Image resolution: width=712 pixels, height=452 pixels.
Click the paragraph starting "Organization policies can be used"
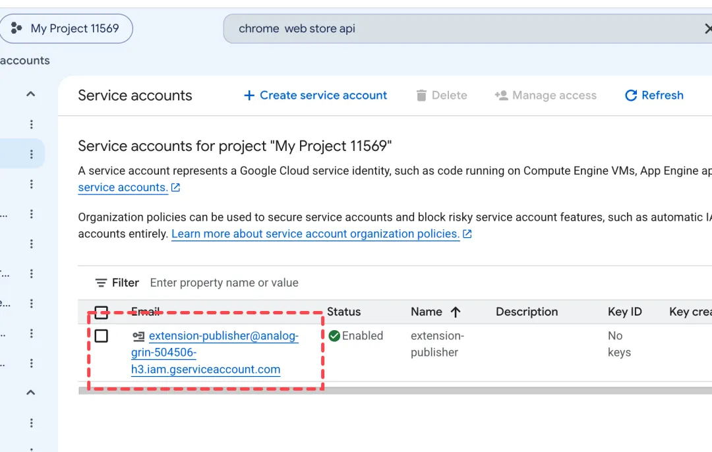click(x=395, y=225)
